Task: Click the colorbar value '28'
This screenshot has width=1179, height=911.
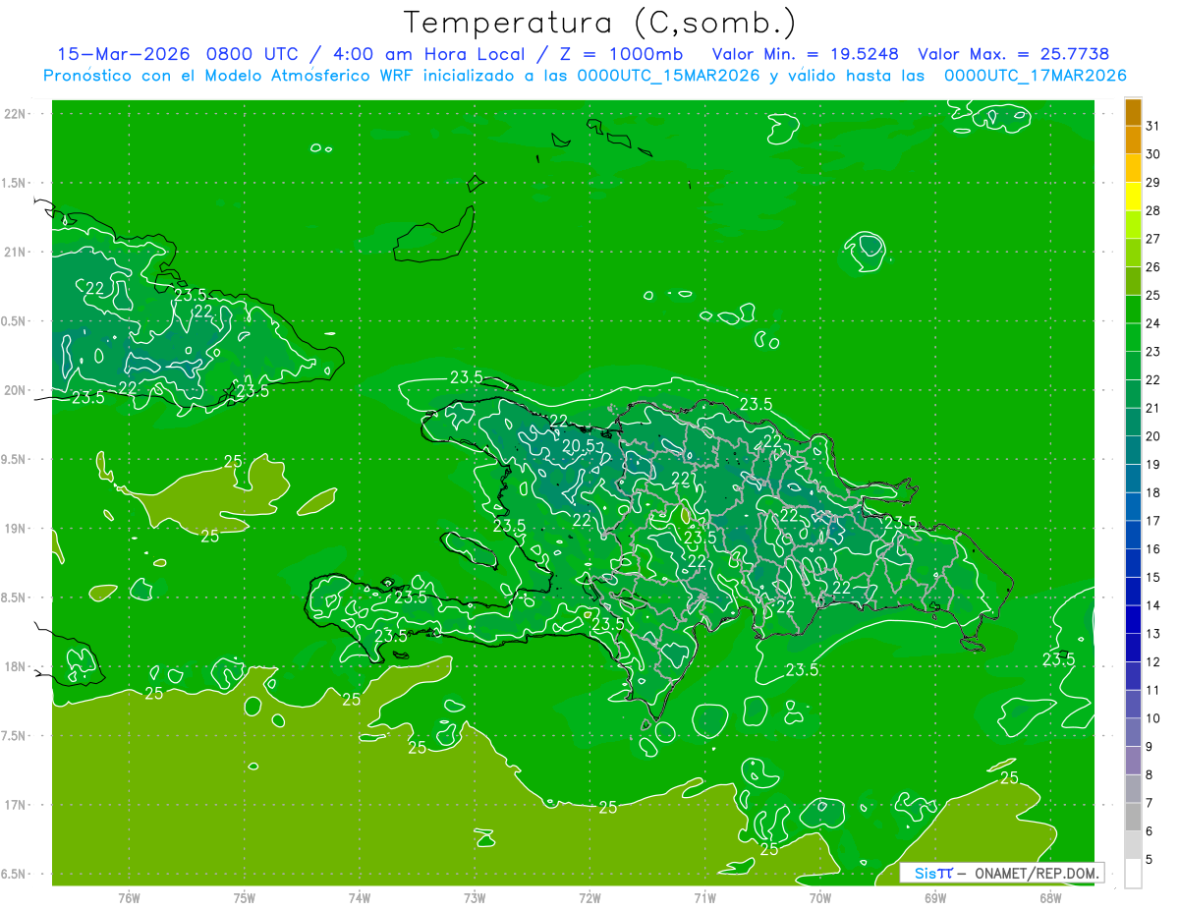Action: tap(1153, 210)
